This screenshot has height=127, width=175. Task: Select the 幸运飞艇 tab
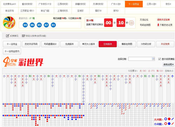pos(45,11)
